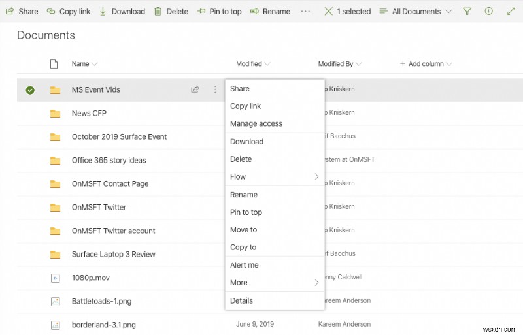This screenshot has height=335, width=523.
Task: Select Rename in the context menu
Action: point(275,195)
